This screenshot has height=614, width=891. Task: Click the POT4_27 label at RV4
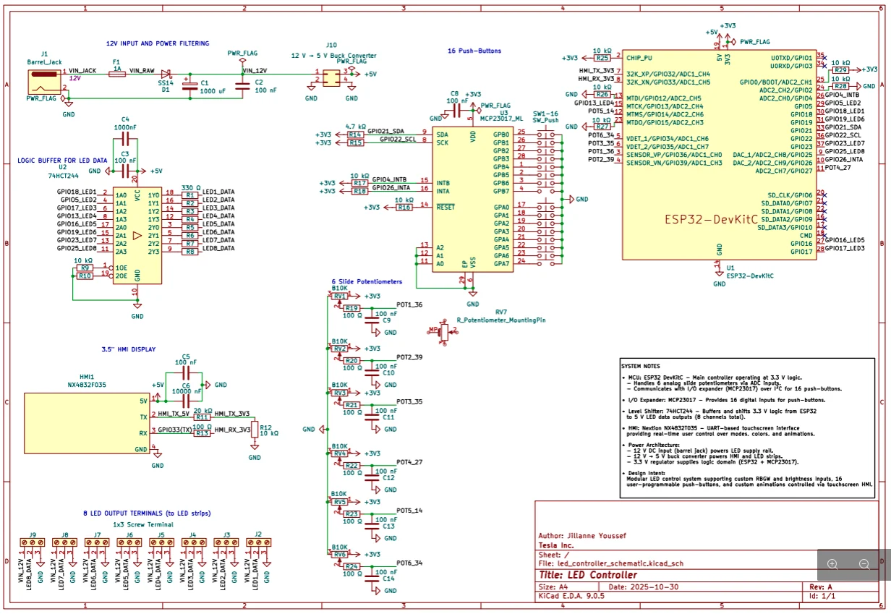coord(409,461)
